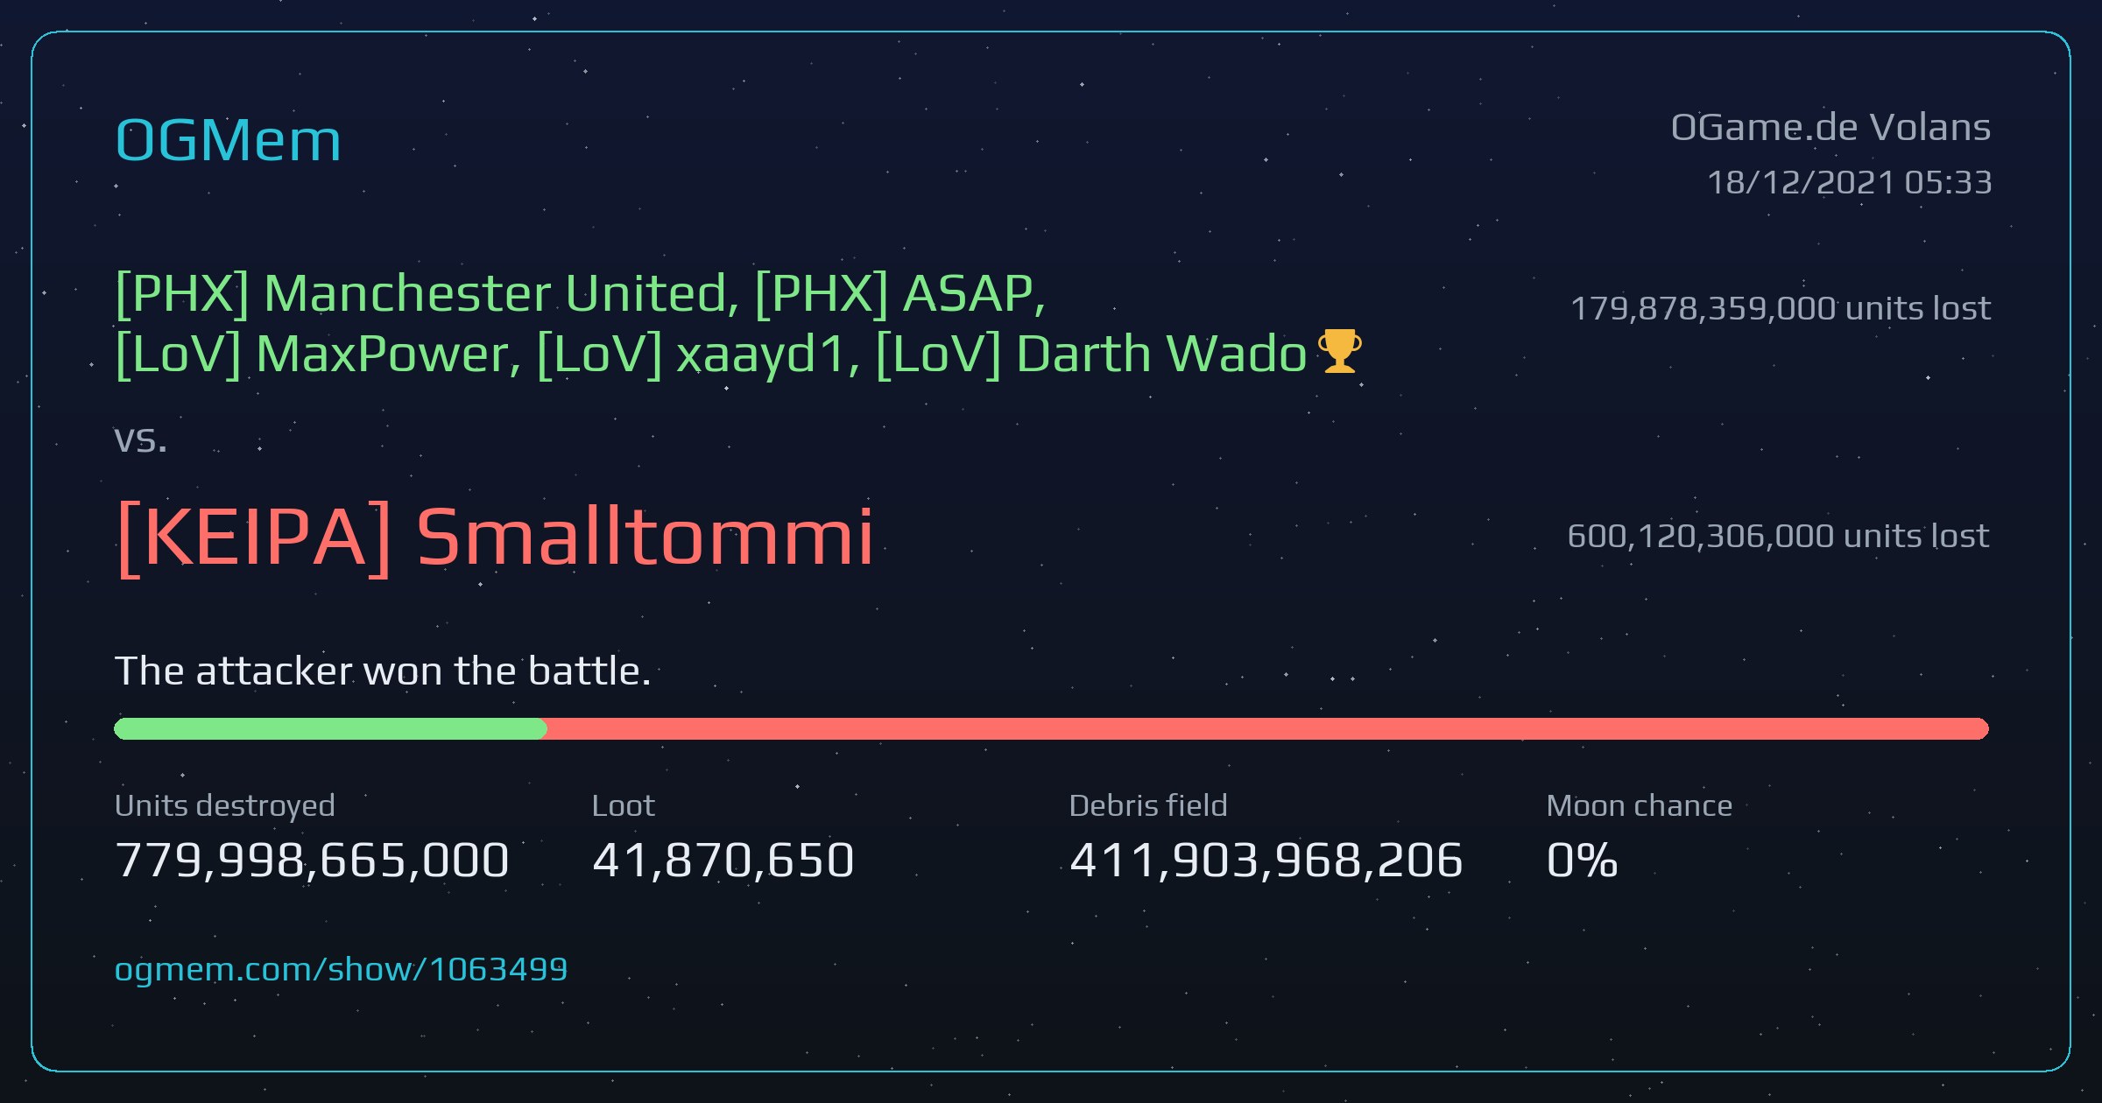Click the Units destroyed value 779,998,665,000

(x=312, y=860)
